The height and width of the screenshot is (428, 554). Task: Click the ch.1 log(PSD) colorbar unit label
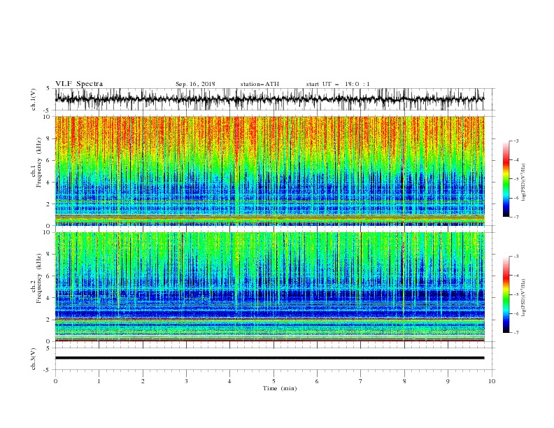coord(524,183)
